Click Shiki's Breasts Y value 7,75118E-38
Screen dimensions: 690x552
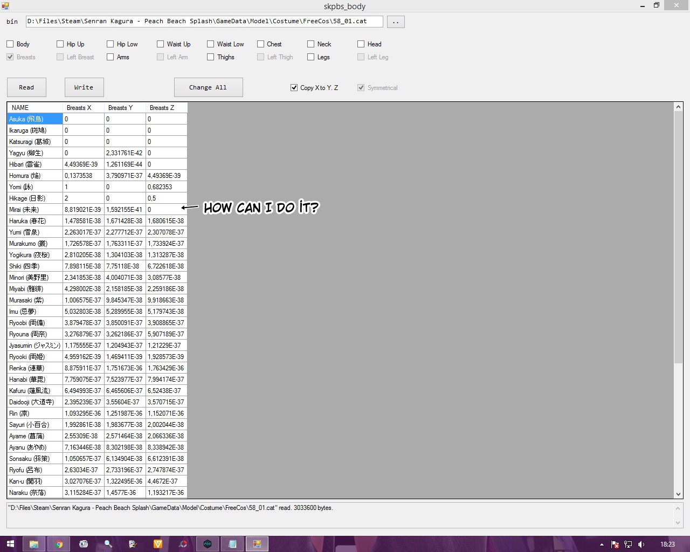click(x=125, y=266)
